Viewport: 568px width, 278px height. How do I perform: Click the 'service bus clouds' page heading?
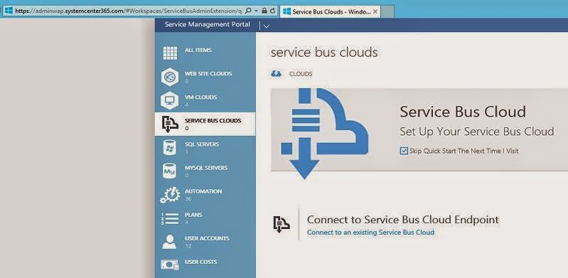point(324,53)
